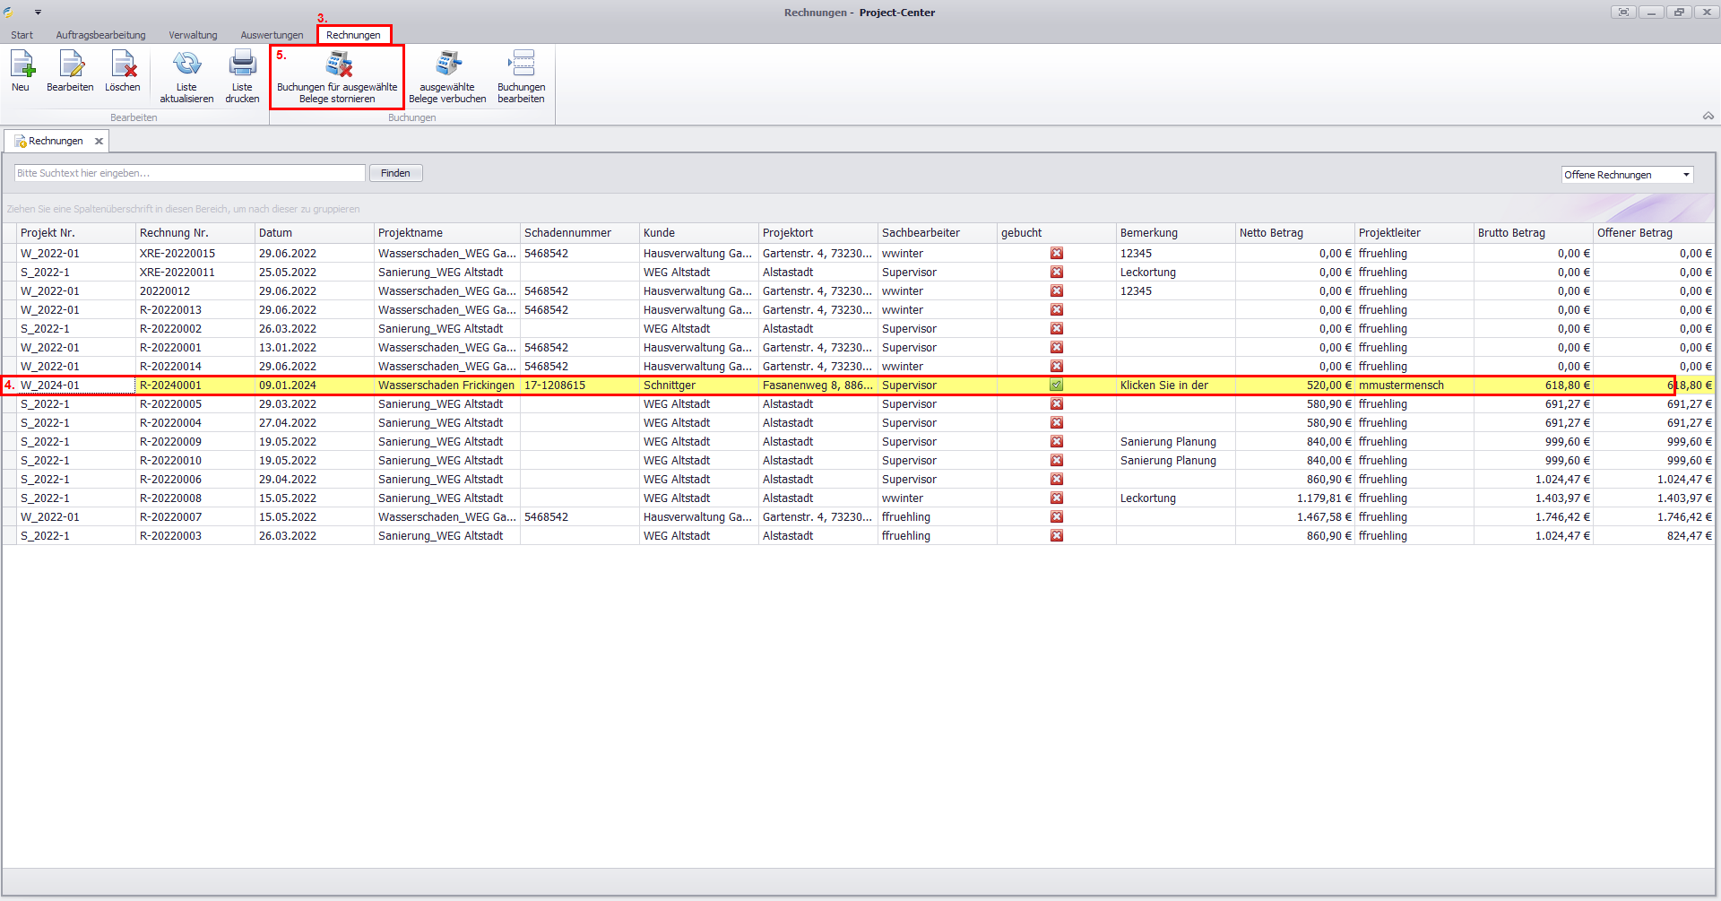This screenshot has width=1721, height=901.
Task: Switch to the Auftragsbearbeitung ribbon tab
Action: 100,35
